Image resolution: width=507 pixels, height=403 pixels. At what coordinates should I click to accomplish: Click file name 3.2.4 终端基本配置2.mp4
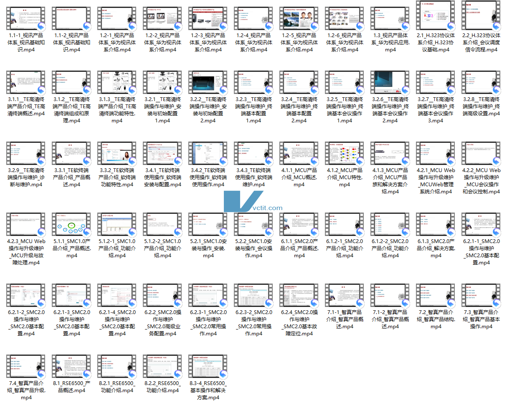299,110
